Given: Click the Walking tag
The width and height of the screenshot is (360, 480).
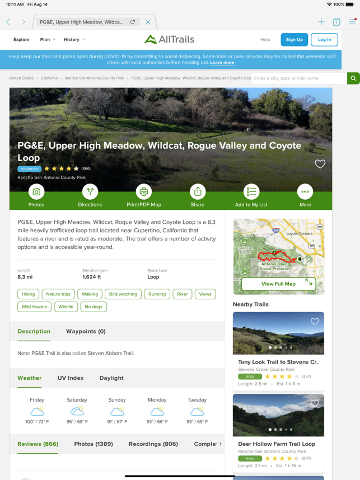Looking at the screenshot, I should point(90,294).
